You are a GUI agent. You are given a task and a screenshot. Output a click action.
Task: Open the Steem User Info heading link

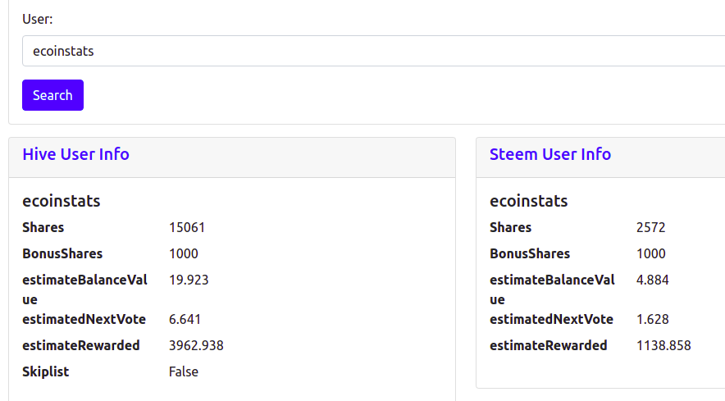(x=550, y=154)
